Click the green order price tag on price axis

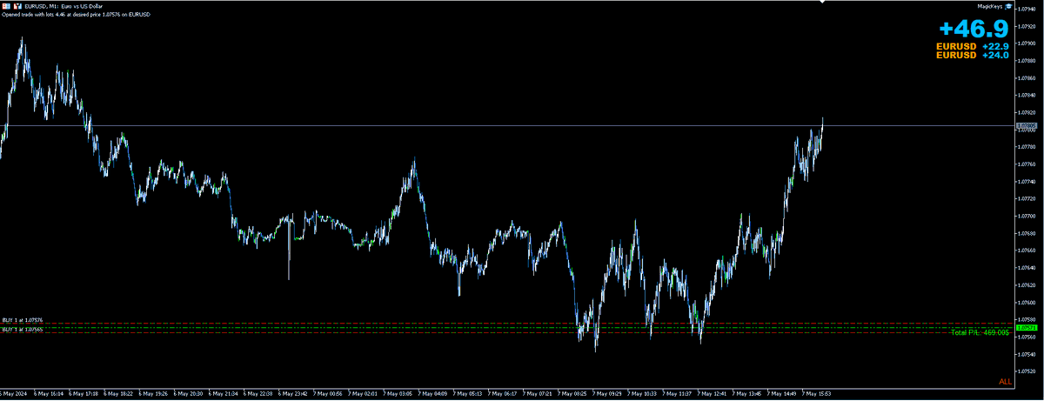1027,327
